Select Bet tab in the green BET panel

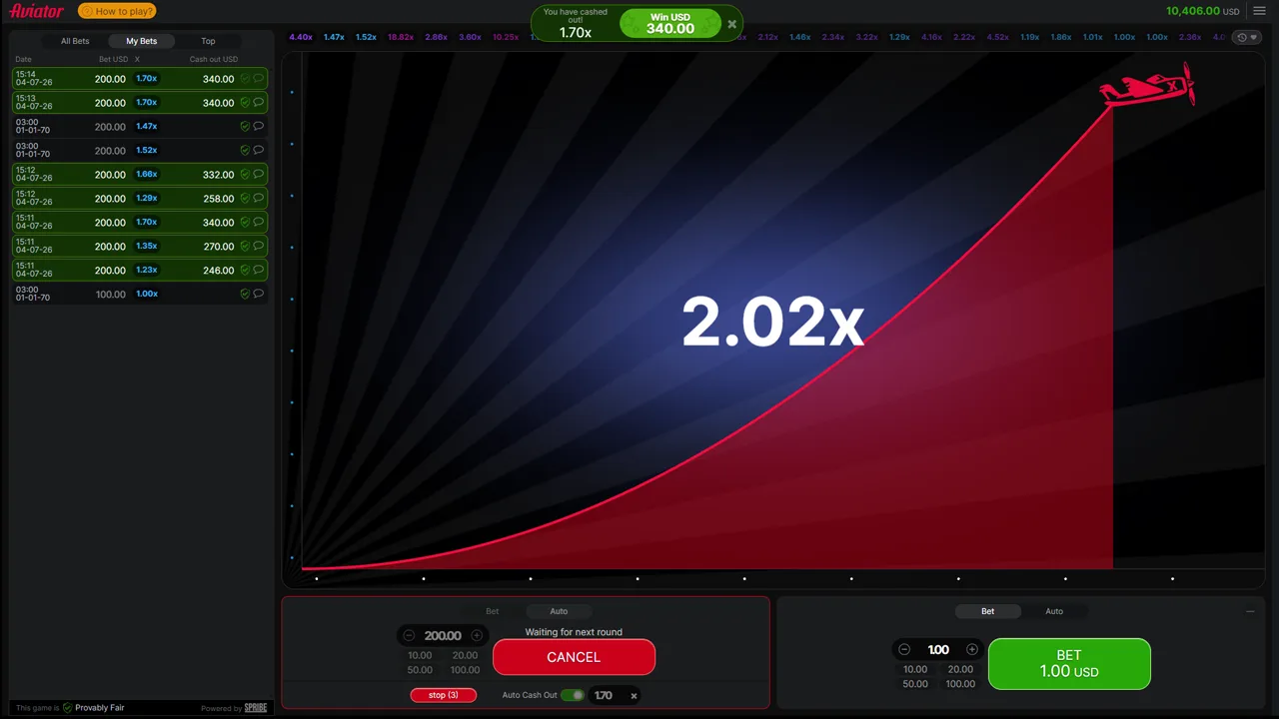(x=987, y=611)
